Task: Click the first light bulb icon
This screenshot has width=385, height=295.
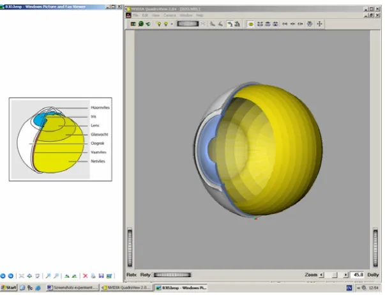Action: point(159,24)
